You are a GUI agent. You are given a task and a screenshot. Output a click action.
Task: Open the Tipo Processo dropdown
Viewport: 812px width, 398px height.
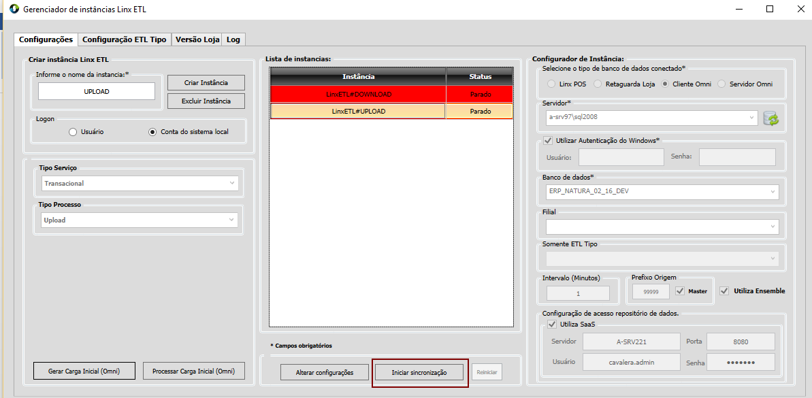[140, 220]
